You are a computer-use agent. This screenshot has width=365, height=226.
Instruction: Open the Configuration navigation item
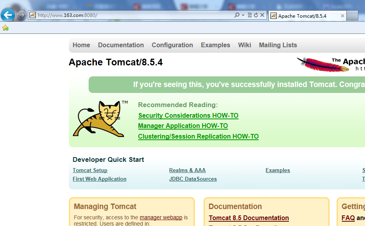pyautogui.click(x=172, y=45)
